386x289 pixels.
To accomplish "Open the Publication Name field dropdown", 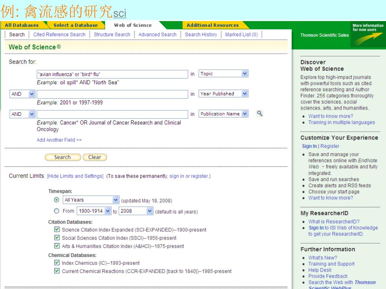I will [x=223, y=114].
